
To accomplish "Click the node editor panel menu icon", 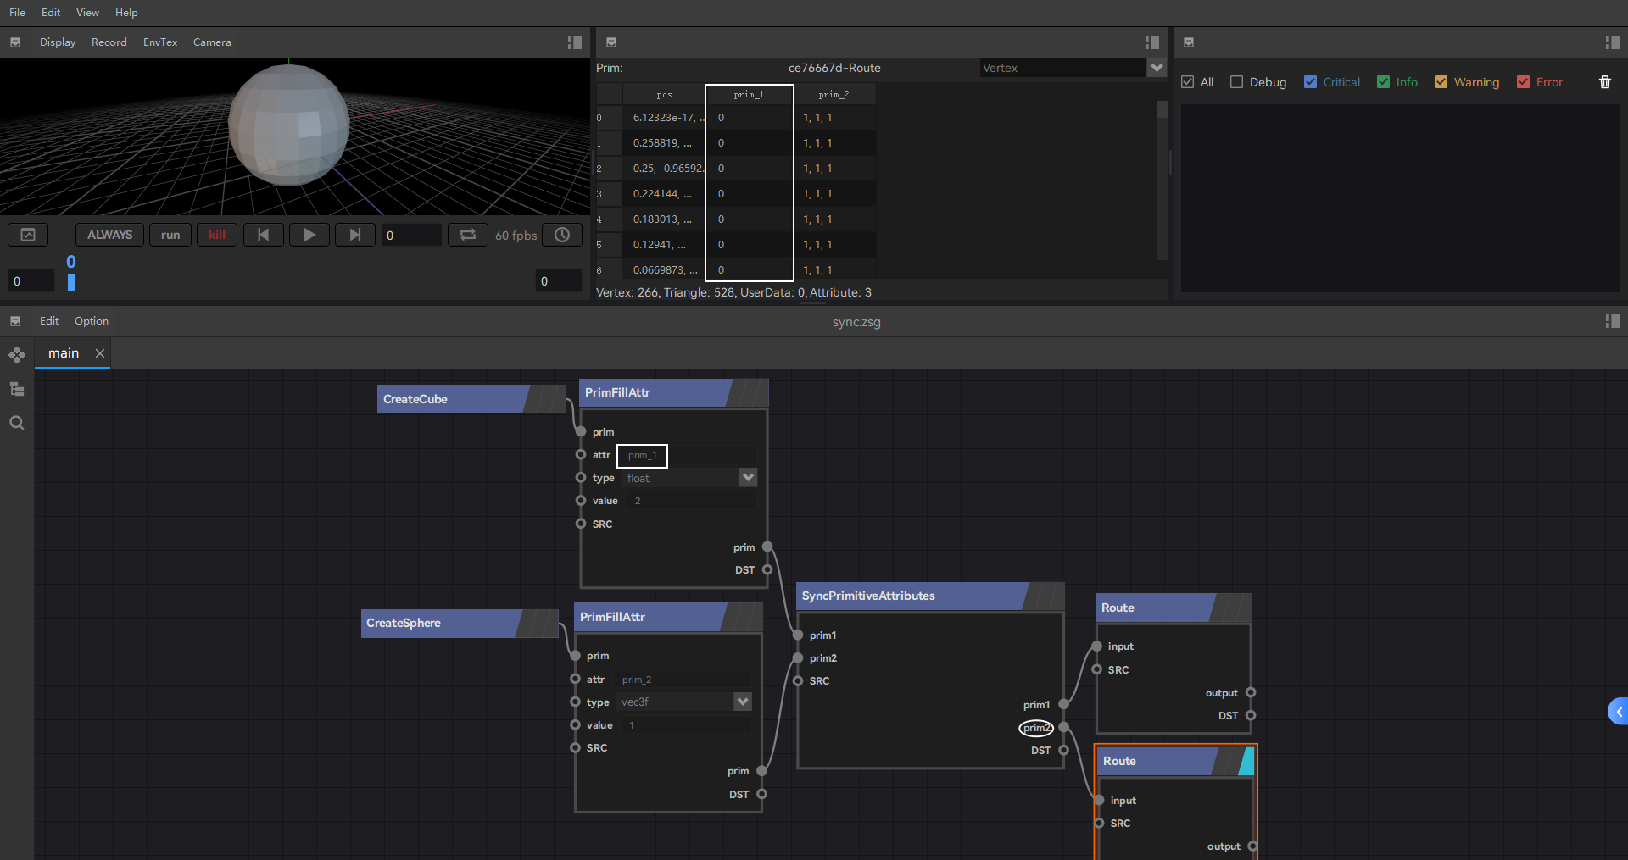I will (15, 321).
